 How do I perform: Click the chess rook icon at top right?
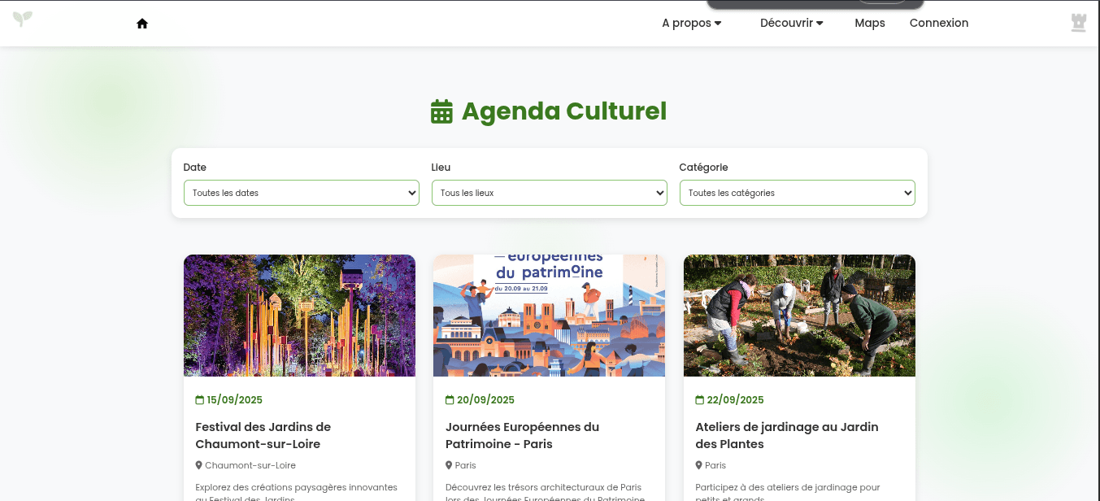click(x=1078, y=23)
